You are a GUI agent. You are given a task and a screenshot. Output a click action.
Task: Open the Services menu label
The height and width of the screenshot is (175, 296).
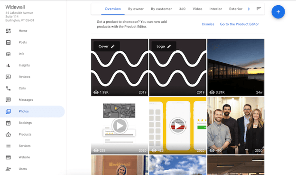[25, 146]
